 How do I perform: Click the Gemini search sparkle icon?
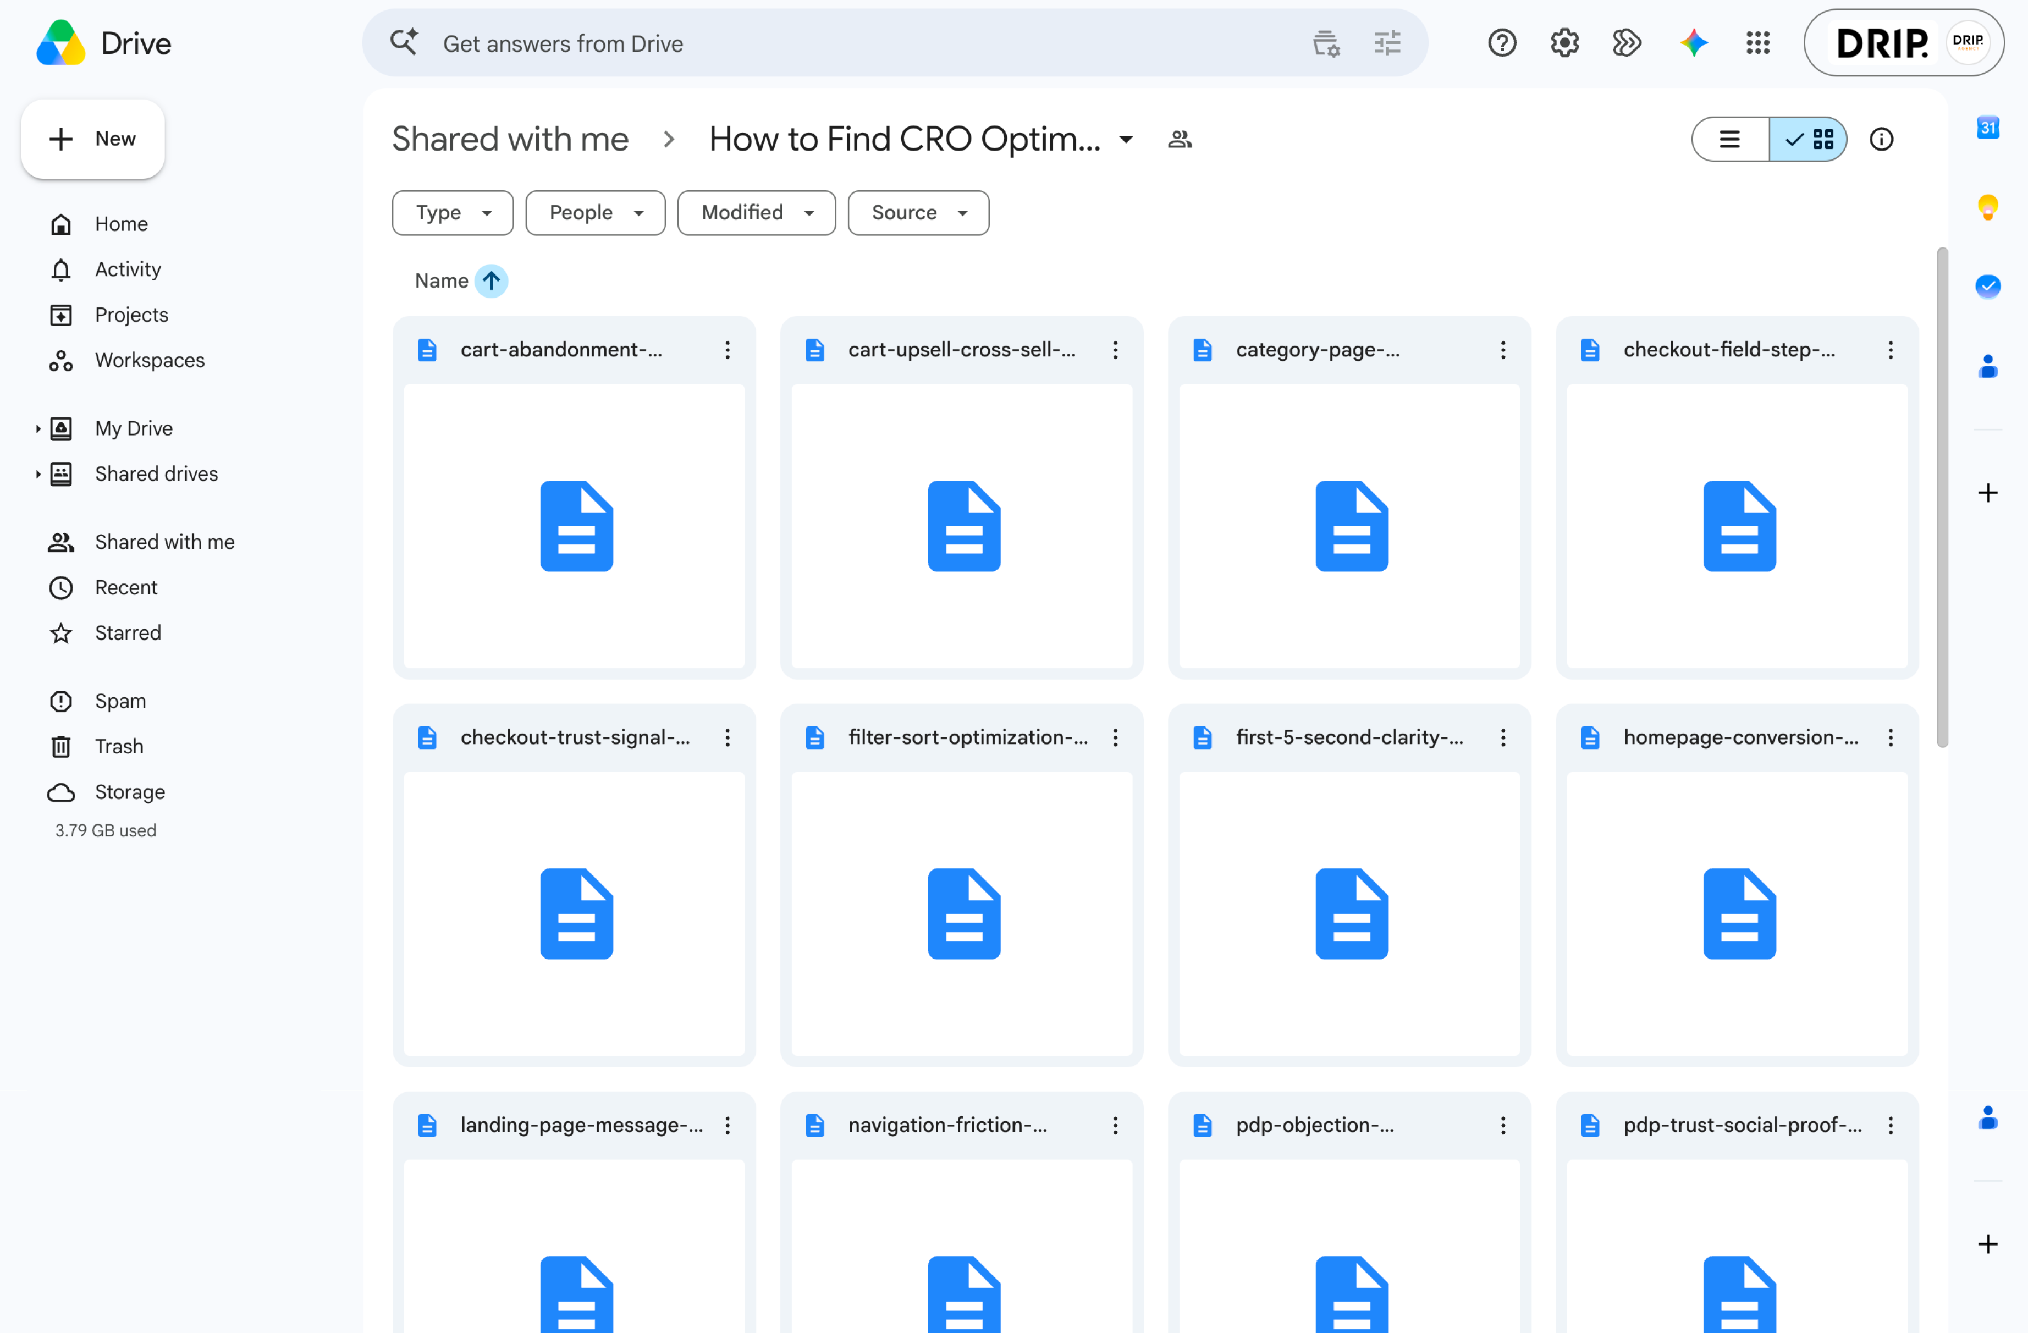(404, 42)
